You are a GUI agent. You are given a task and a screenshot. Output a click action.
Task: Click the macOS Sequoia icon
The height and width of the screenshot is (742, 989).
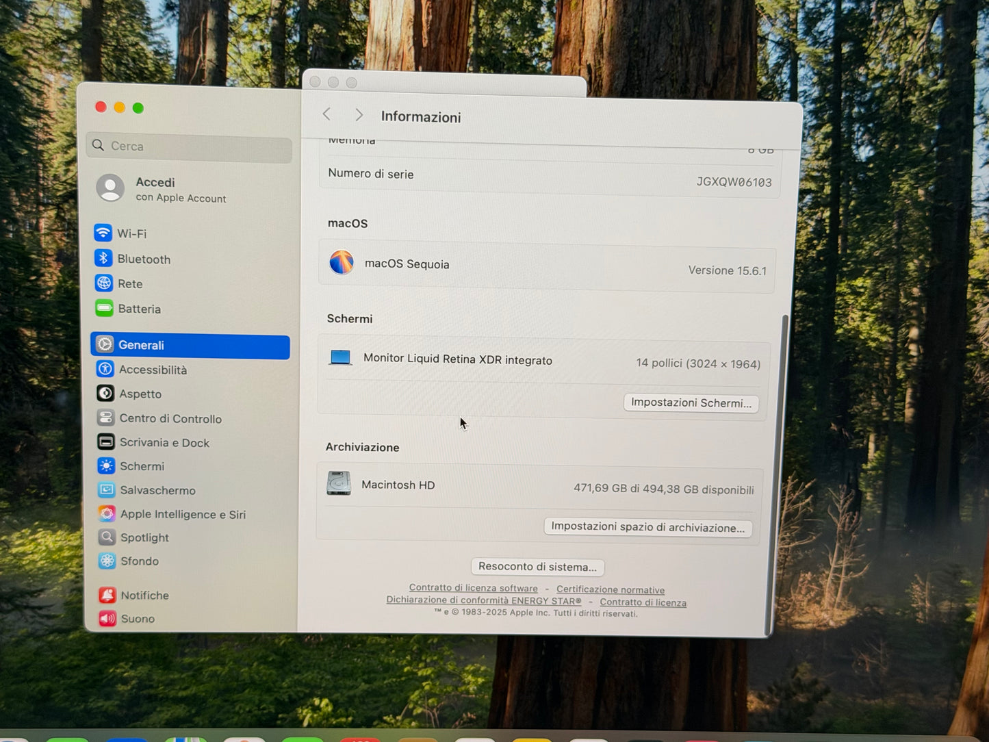pyautogui.click(x=342, y=262)
